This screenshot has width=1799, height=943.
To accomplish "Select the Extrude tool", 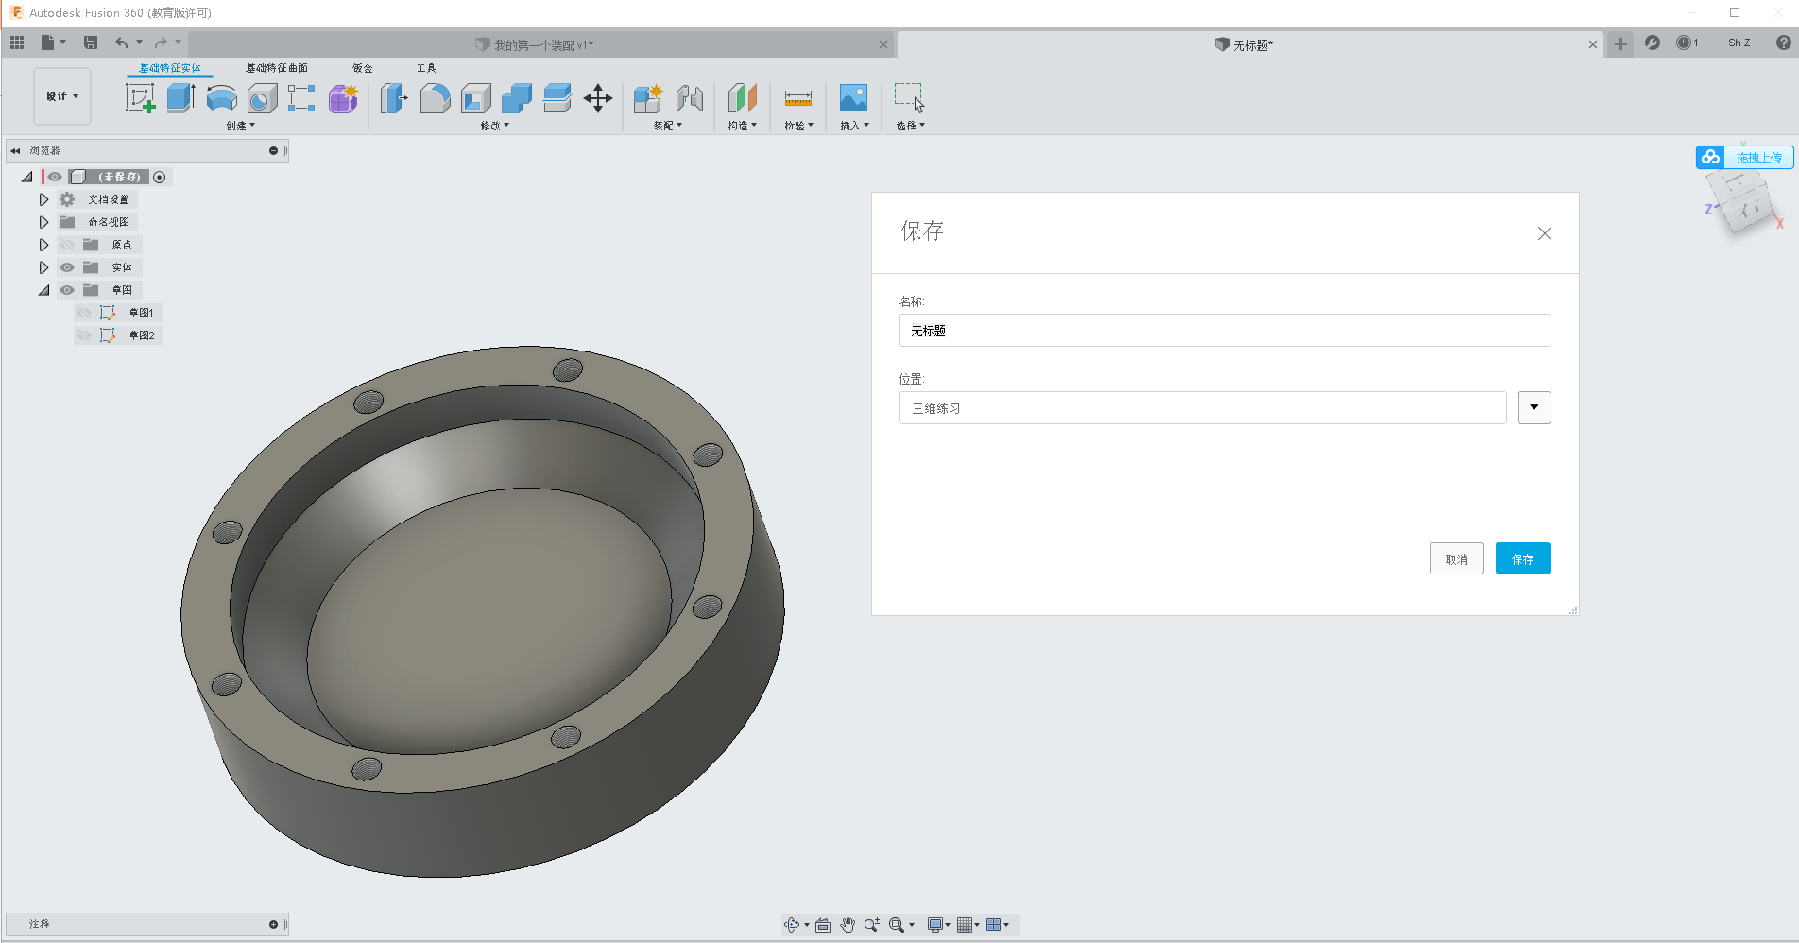I will point(180,98).
